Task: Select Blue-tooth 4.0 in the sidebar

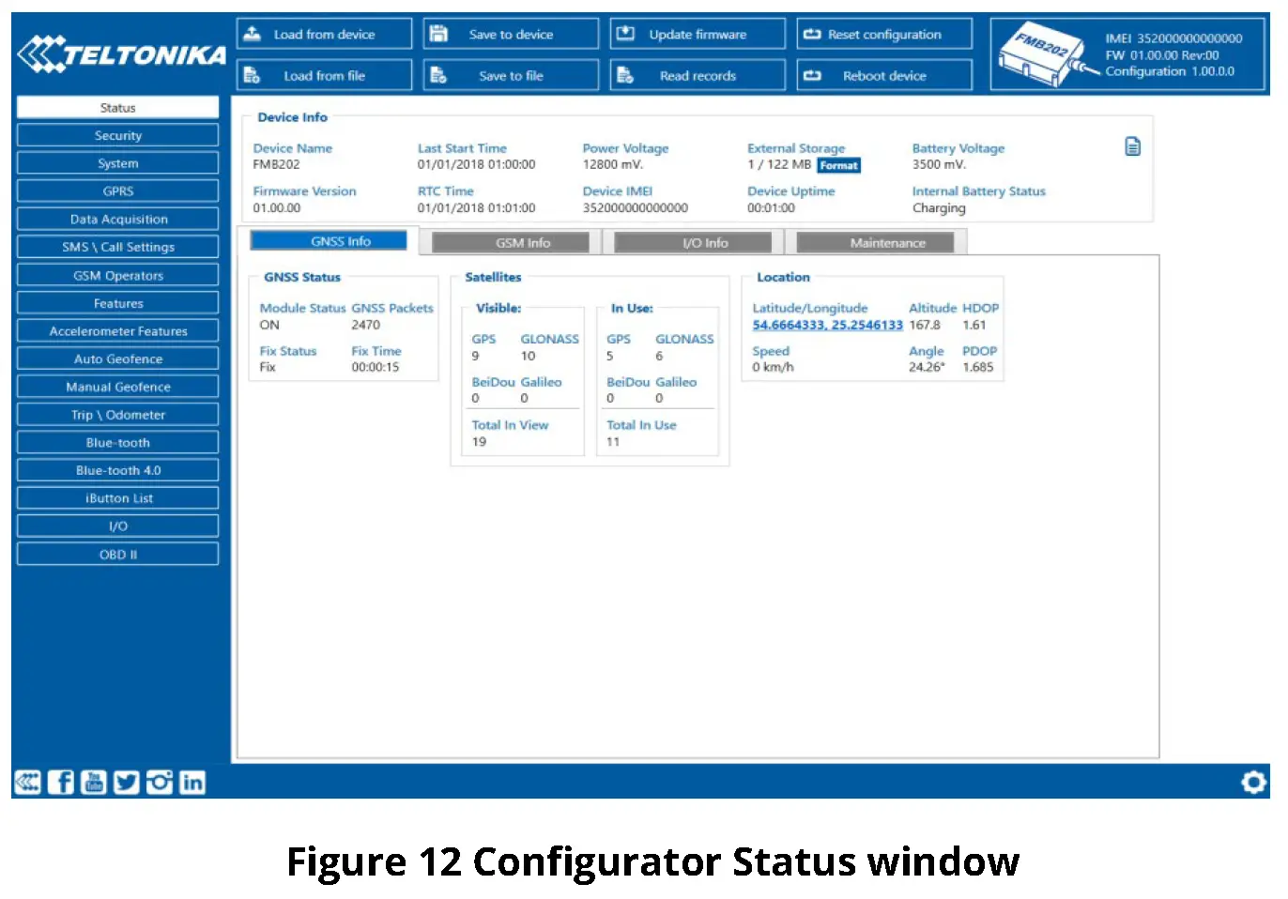Action: pos(117,470)
